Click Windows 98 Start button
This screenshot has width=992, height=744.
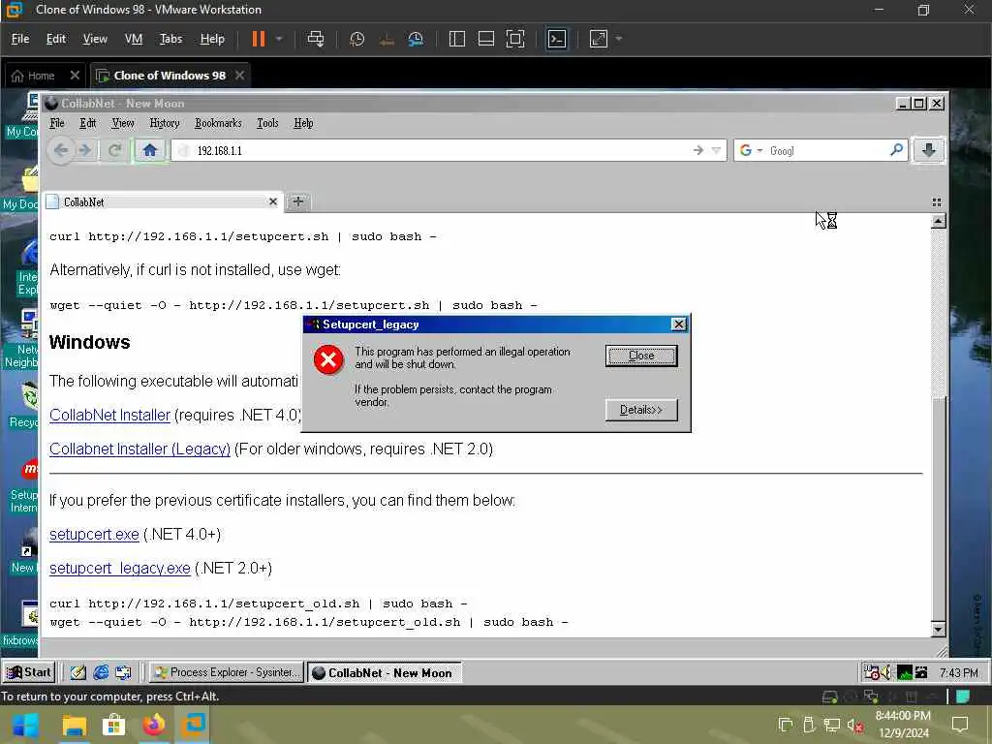tap(29, 672)
